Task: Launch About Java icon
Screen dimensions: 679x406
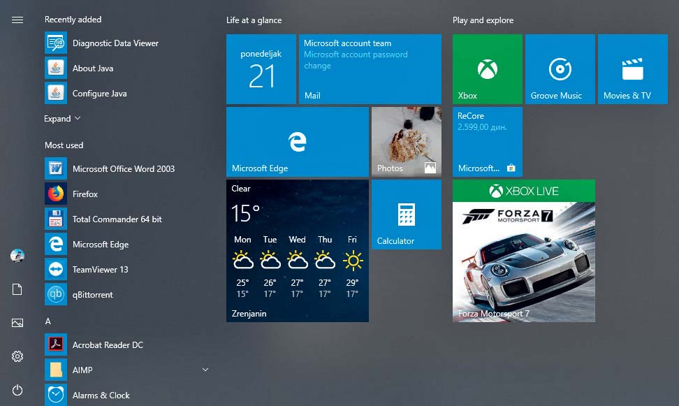Action: (x=56, y=68)
